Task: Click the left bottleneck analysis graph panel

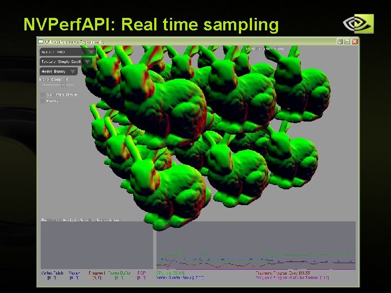Action: (97, 245)
